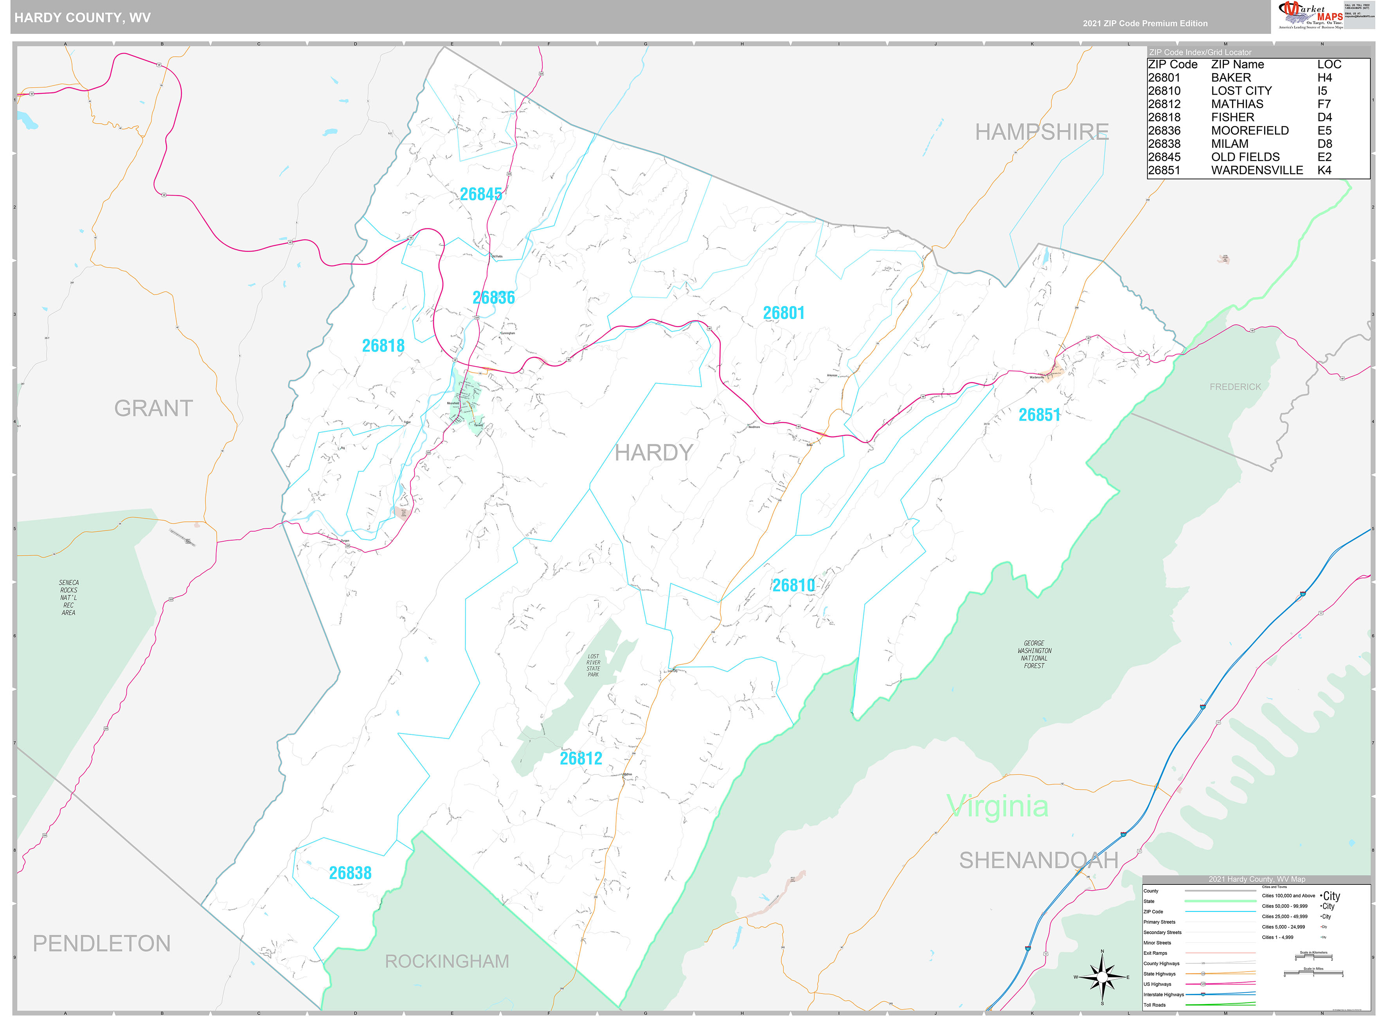The height and width of the screenshot is (1017, 1387).
Task: Click the County Highways oval marker in the legend
Action: click(1204, 963)
